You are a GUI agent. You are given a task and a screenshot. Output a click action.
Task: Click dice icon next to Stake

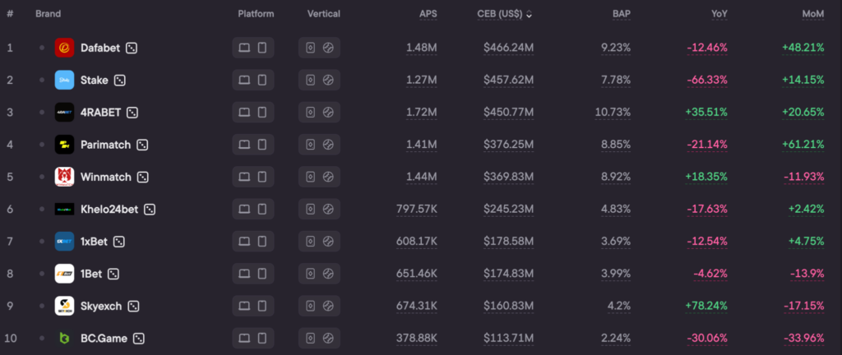(120, 81)
